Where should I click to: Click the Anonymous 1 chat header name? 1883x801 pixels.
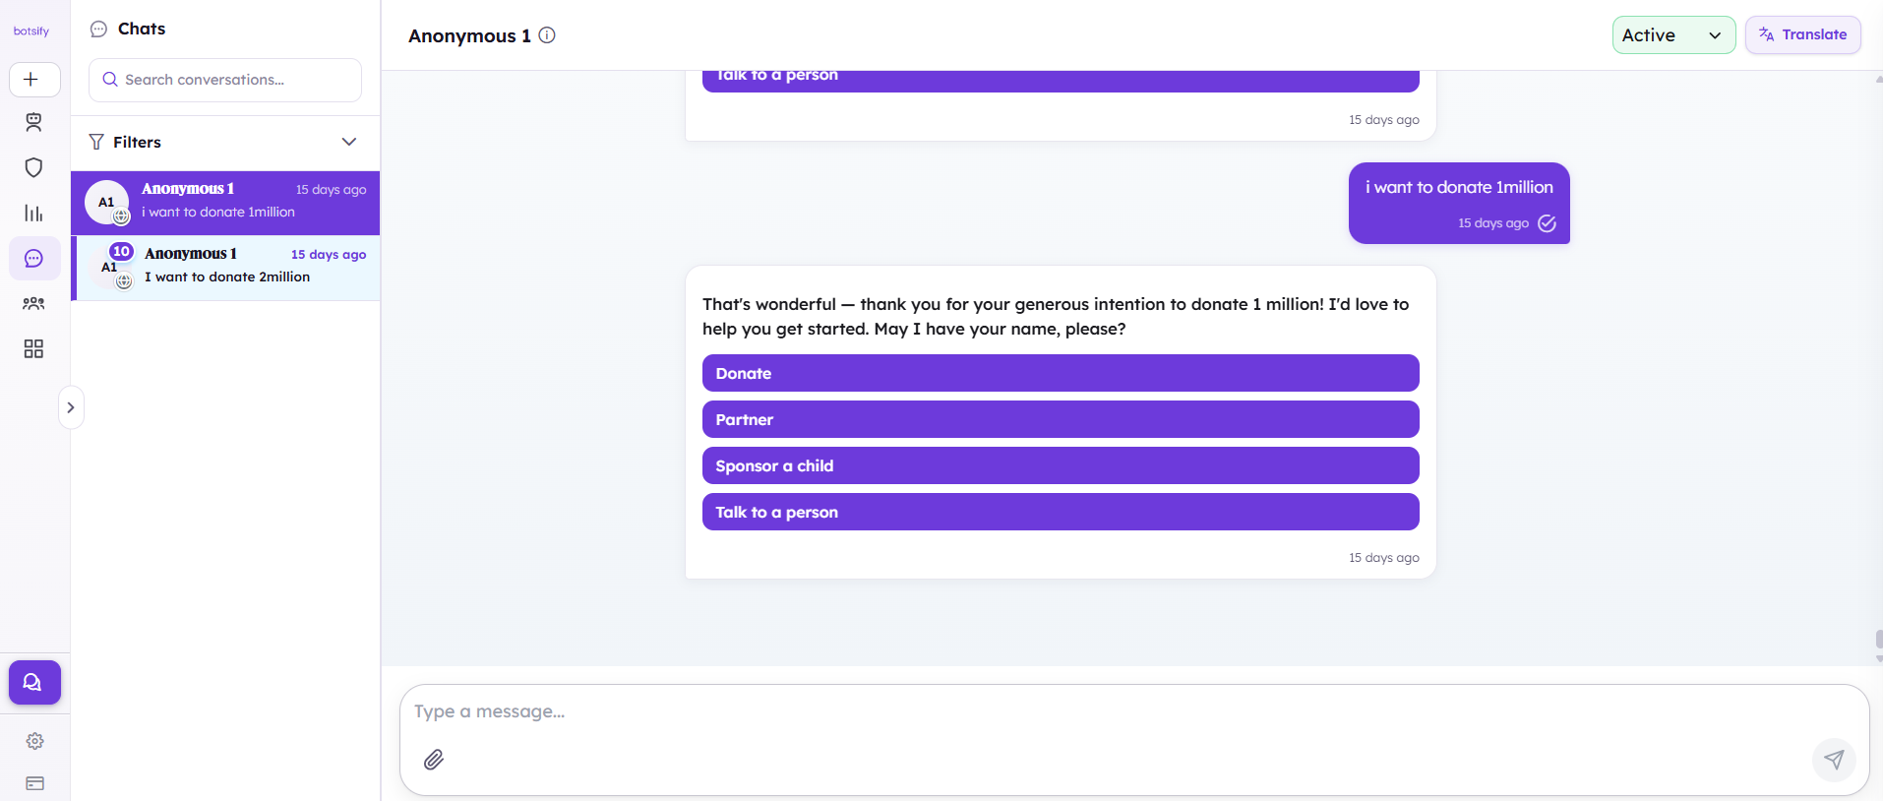coord(469,35)
